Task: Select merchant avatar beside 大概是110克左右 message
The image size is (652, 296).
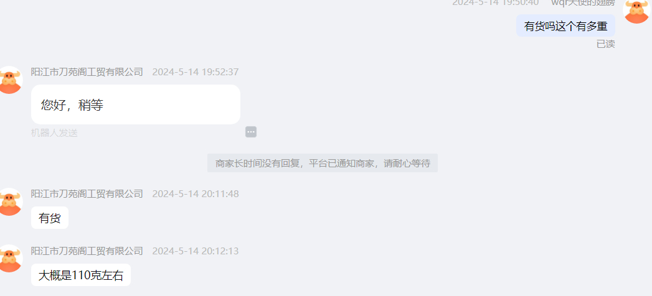Action: coord(9,258)
